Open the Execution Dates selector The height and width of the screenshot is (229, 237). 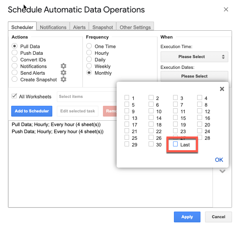pos(194,76)
